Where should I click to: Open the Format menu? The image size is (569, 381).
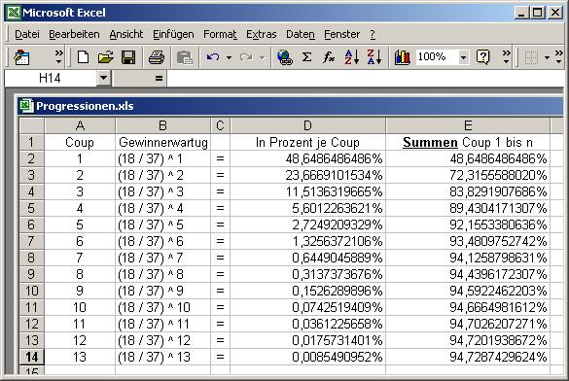[220, 34]
